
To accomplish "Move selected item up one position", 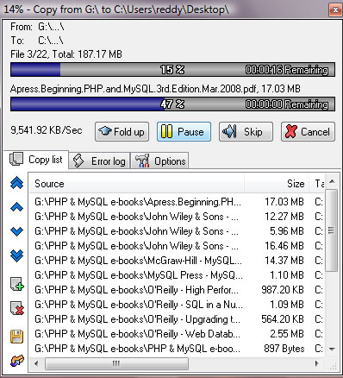I will point(17,207).
